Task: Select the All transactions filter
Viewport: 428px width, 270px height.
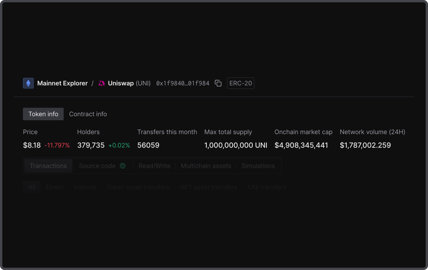Action: pos(32,187)
